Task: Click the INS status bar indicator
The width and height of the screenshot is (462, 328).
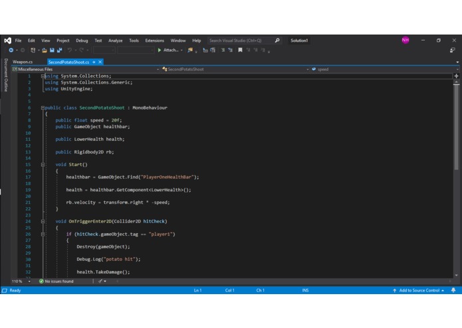Action: pos(305,290)
